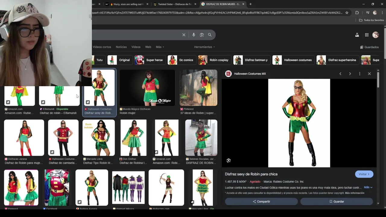The image size is (386, 217).
Task: Open Noticias search tab
Action: [x=121, y=47]
